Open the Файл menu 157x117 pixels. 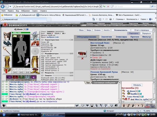[x=3, y=11]
